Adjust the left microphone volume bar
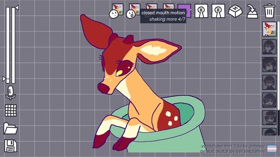The width and height of the screenshot is (280, 157). pos(8,45)
